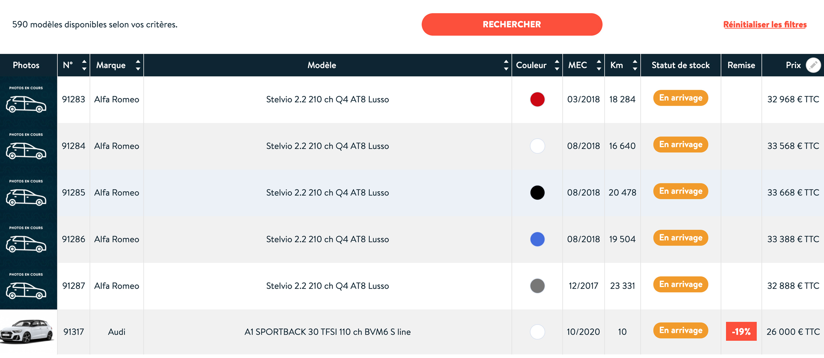Screen dimensions: 824x358
Task: Select the blue color dot of 91286
Action: [537, 239]
